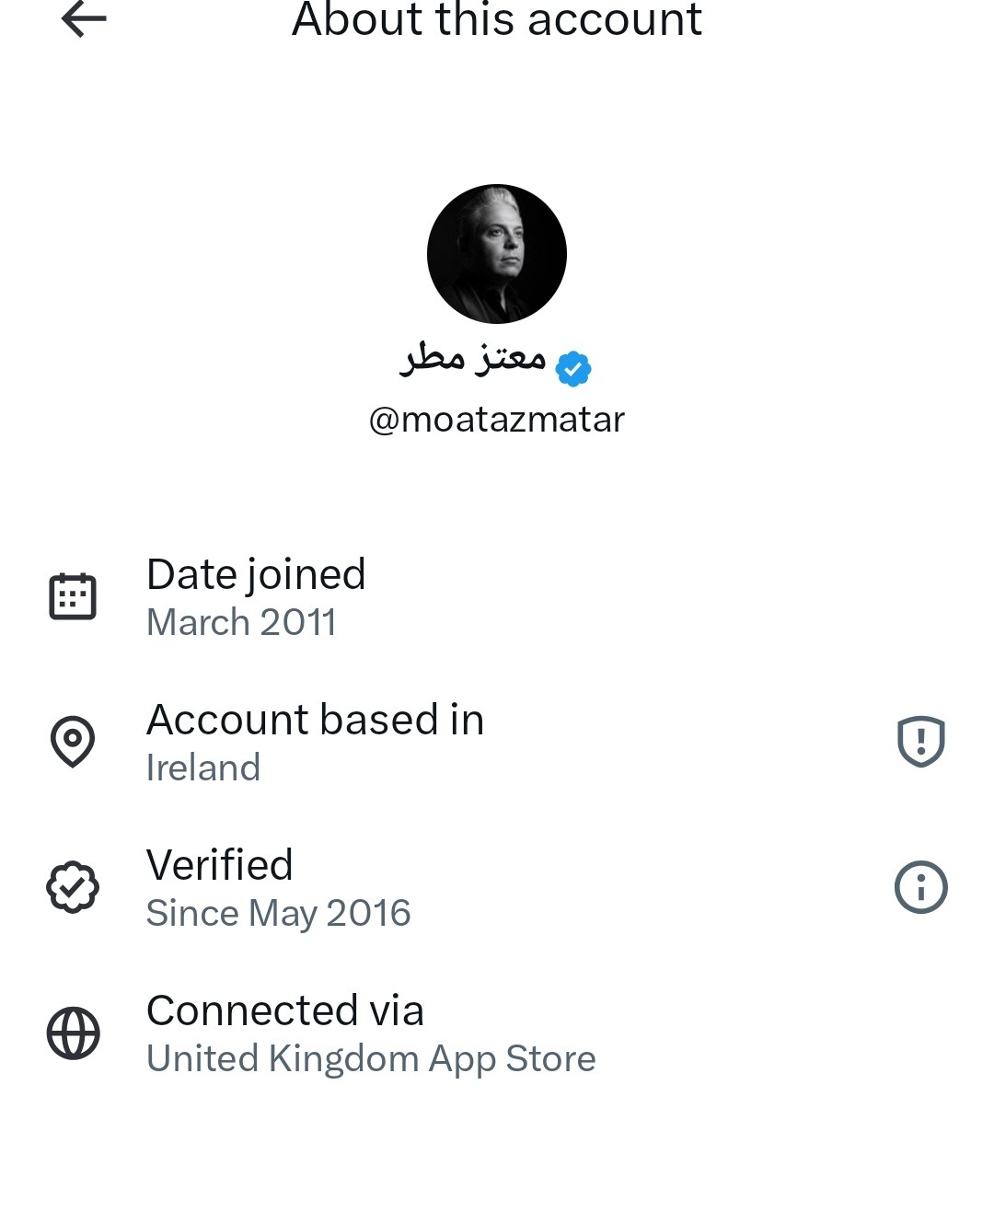Click the blue verified checkmark beside the name

pos(573,369)
